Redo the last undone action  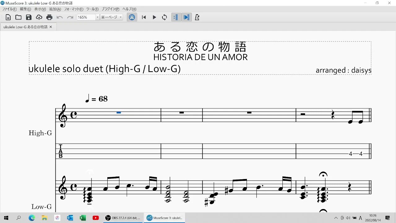[70, 17]
